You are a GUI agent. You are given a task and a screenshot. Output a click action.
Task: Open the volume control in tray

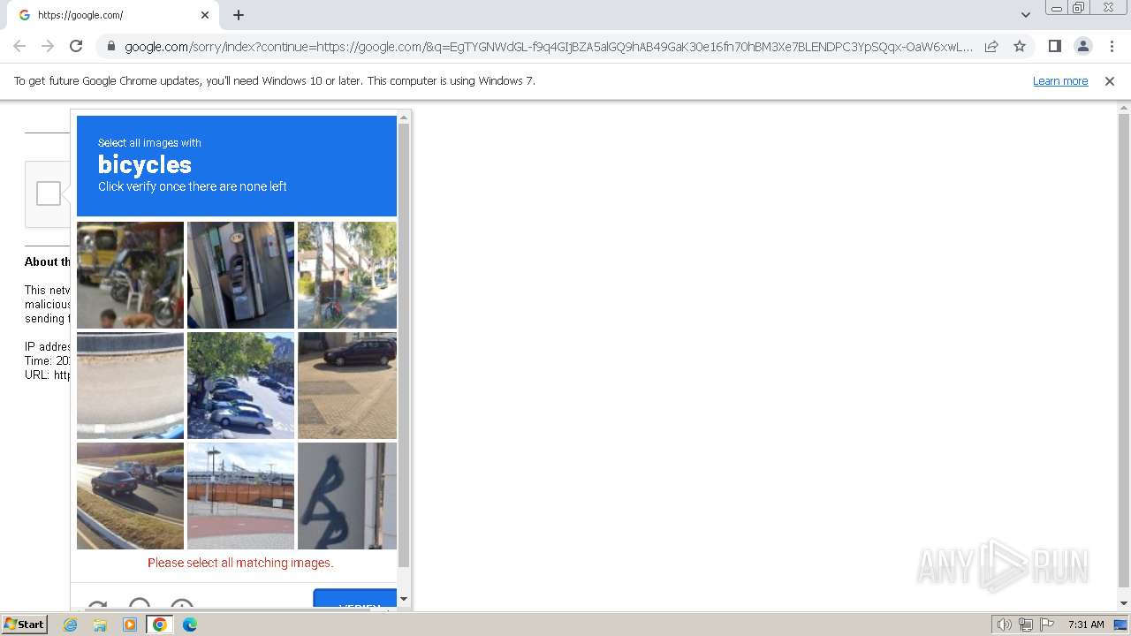[x=1005, y=625]
